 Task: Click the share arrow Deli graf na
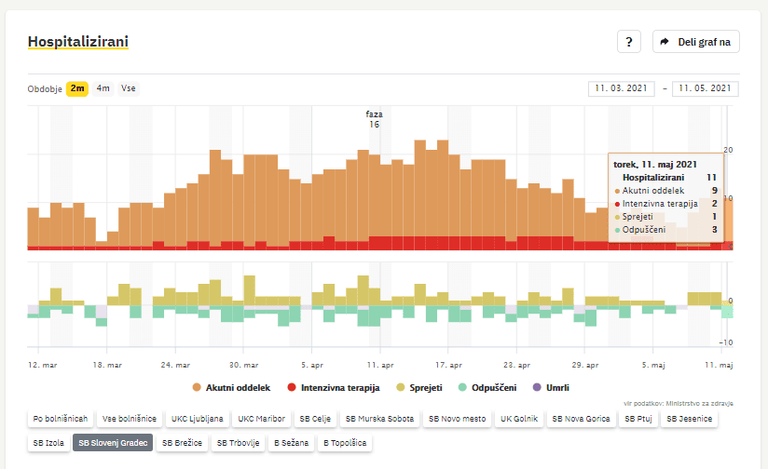click(695, 42)
